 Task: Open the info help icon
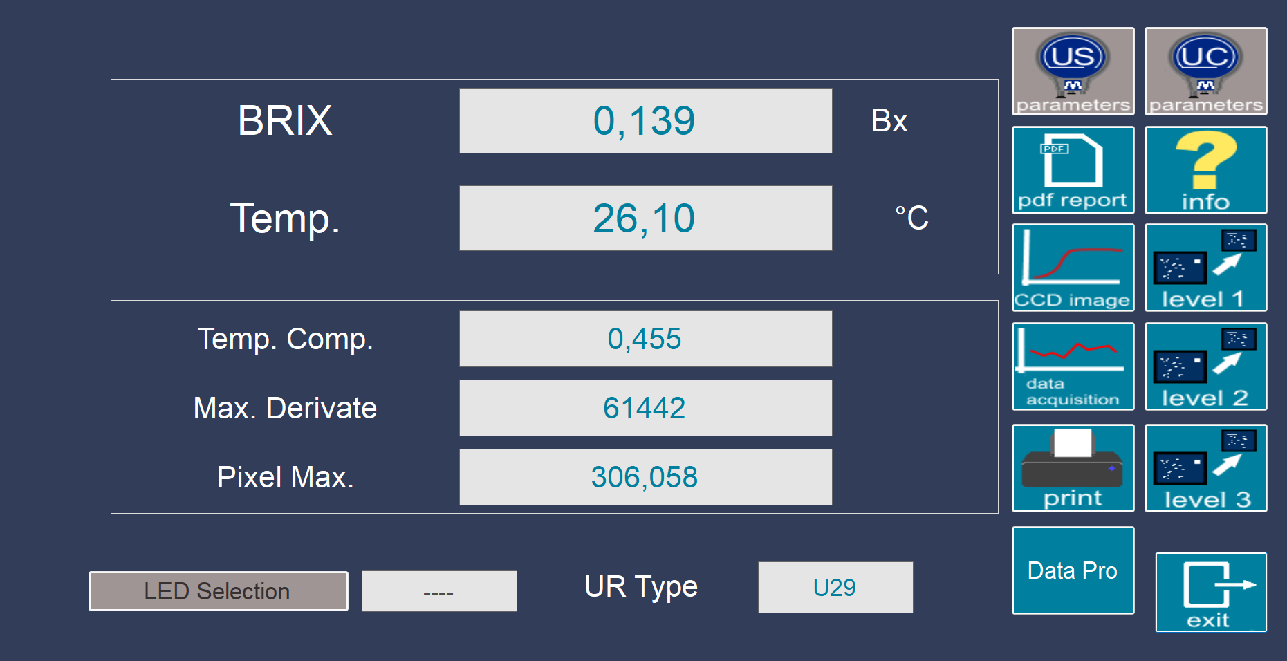(1205, 170)
